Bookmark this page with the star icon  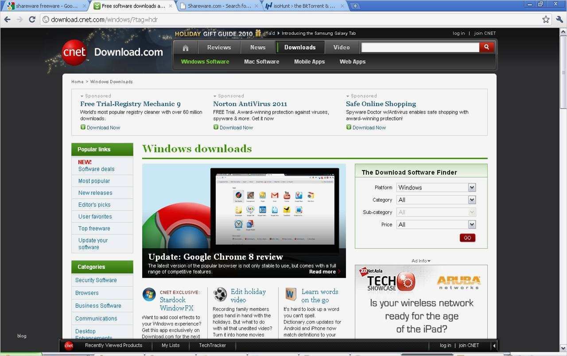tap(546, 20)
